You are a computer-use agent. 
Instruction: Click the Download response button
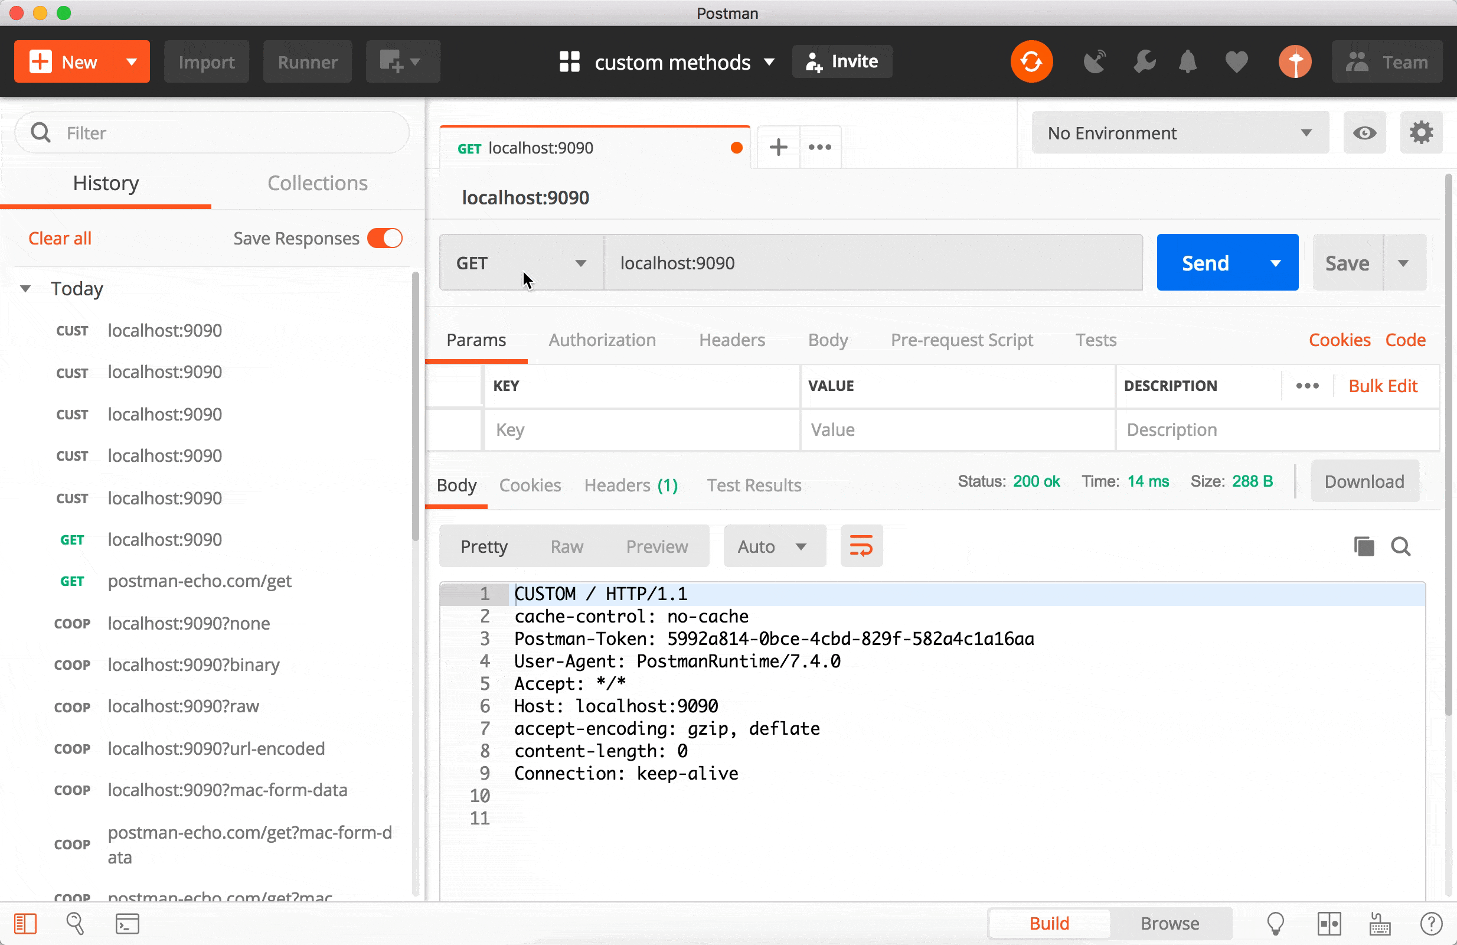point(1364,481)
